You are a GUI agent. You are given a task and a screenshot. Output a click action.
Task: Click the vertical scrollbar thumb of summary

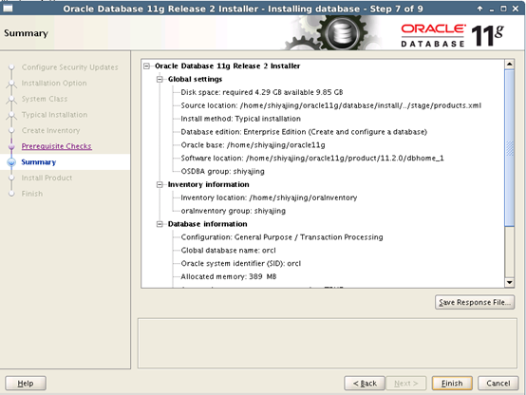point(509,148)
